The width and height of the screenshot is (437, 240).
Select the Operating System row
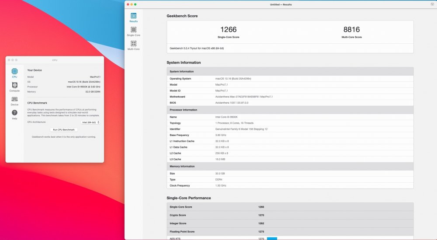click(290, 79)
